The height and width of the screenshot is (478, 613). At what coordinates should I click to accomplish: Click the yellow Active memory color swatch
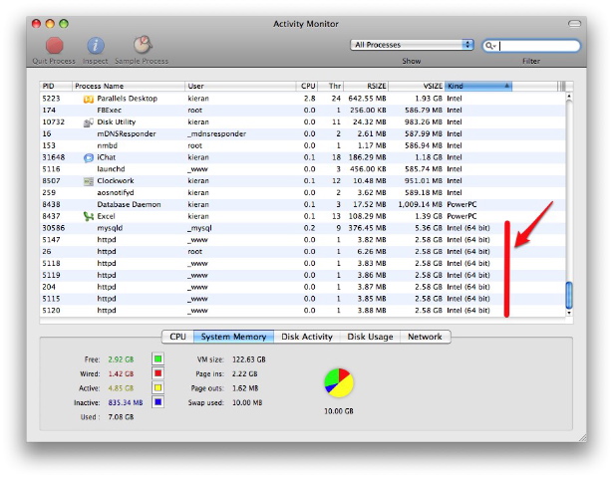[x=157, y=387]
